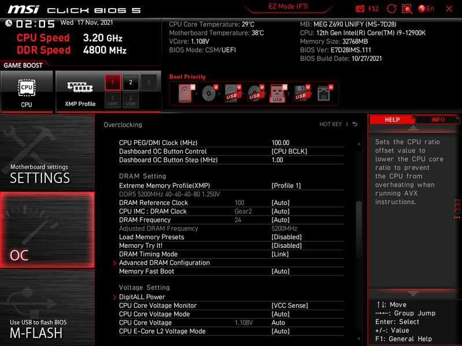
Task: Click the Adjusted DRAM Frequency 5200MHz value
Action: [284, 228]
